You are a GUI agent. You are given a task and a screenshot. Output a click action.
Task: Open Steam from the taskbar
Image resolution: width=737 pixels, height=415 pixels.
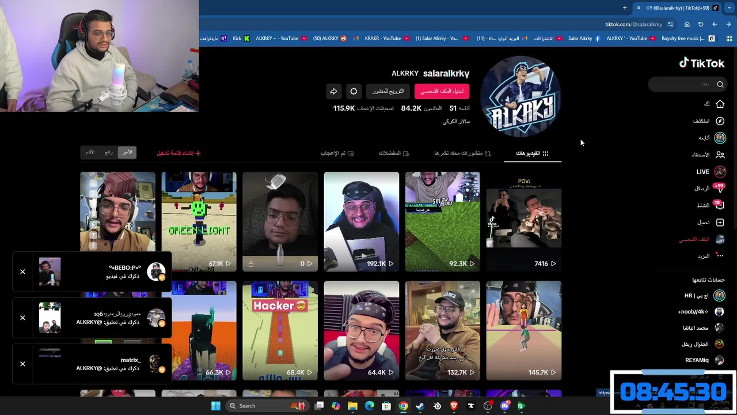click(420, 406)
